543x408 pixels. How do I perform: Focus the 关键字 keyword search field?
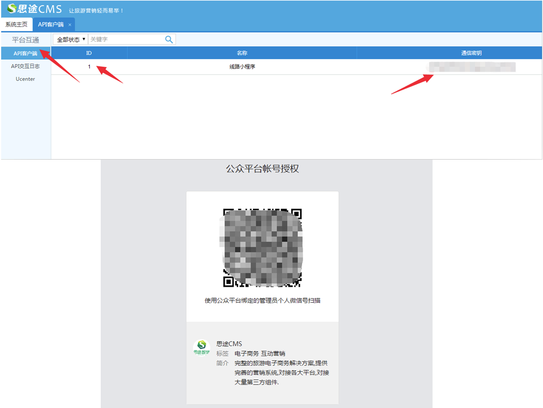coord(126,39)
